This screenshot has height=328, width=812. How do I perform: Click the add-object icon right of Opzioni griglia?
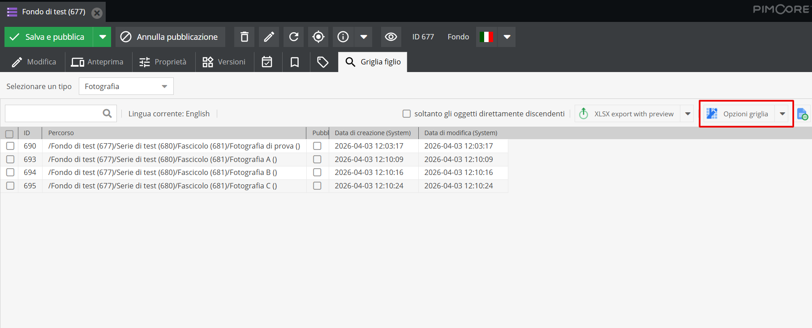pos(802,114)
